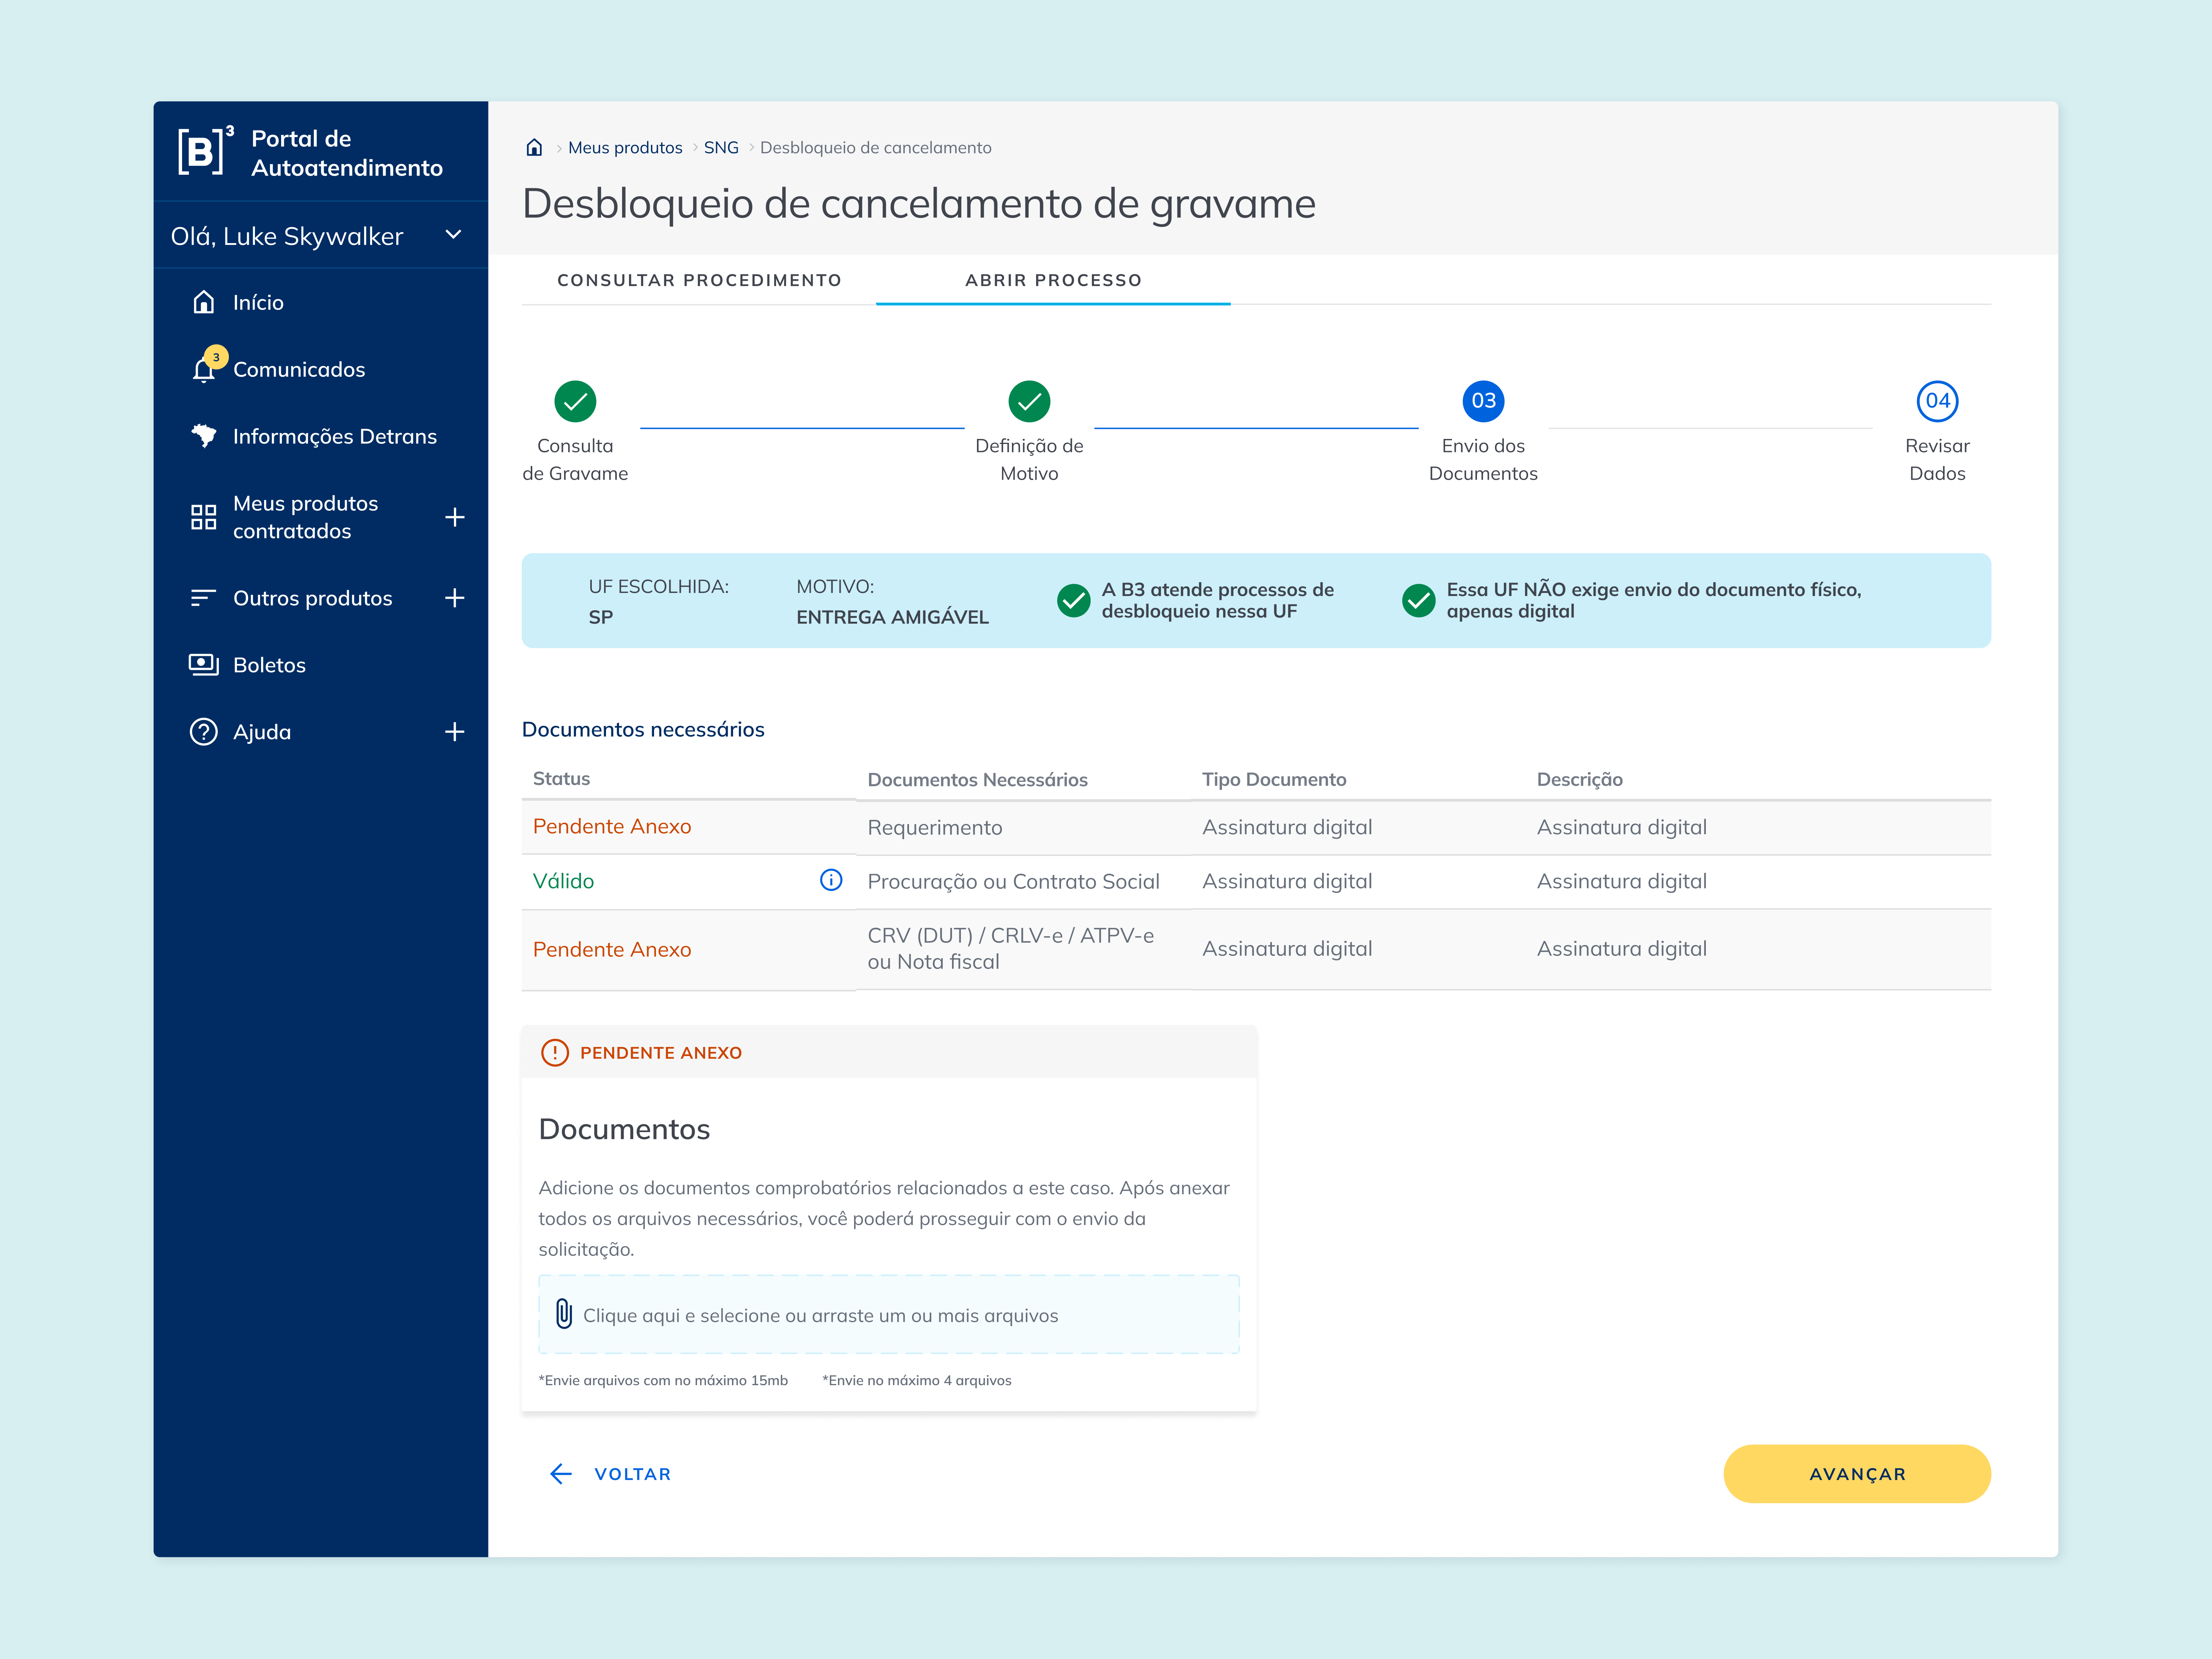Viewport: 2212px width, 1659px height.
Task: Click the Ajuda question mark icon
Action: coord(203,732)
